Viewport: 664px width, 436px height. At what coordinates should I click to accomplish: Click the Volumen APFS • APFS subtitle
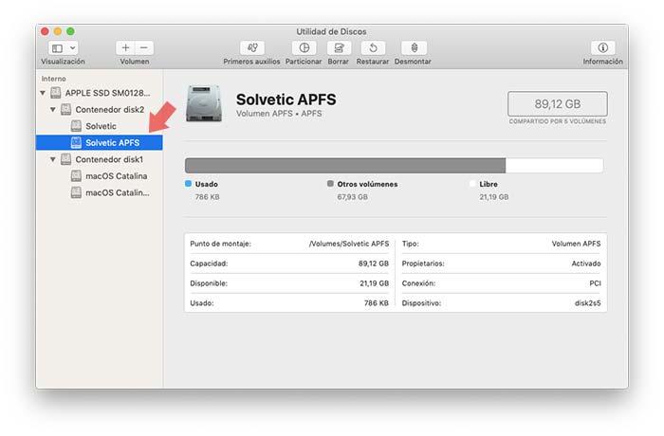pos(279,114)
